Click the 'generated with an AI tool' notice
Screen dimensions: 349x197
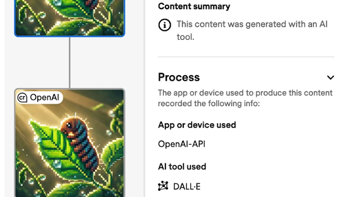[252, 30]
